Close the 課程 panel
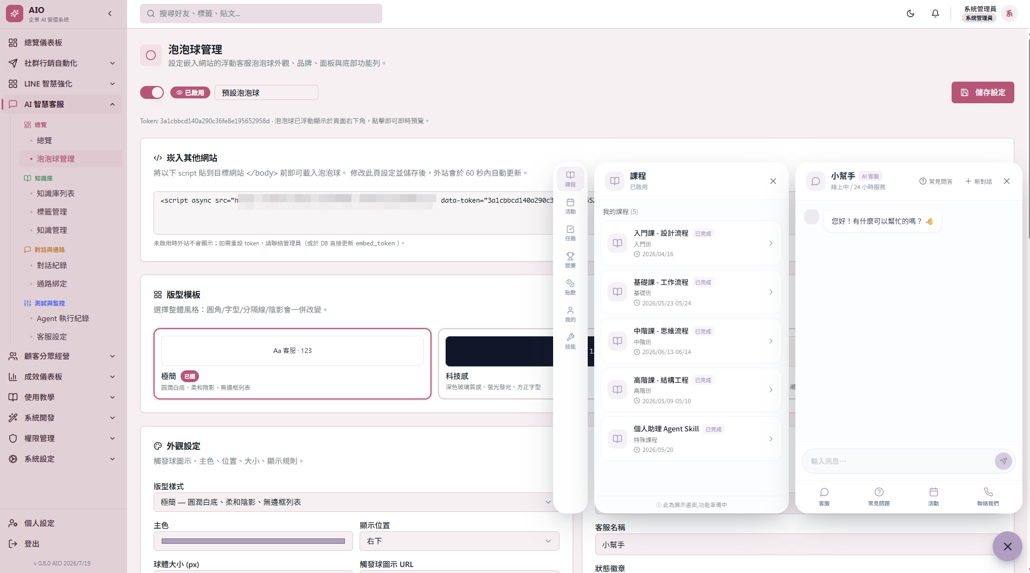1030x573 pixels. (773, 181)
